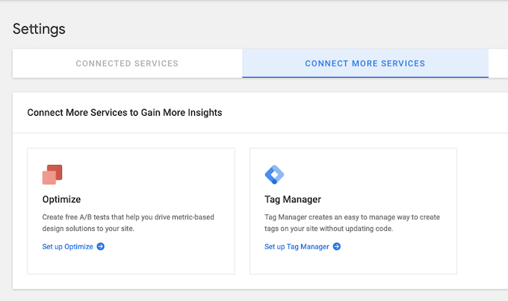Open the Set up Optimize link

click(x=68, y=246)
